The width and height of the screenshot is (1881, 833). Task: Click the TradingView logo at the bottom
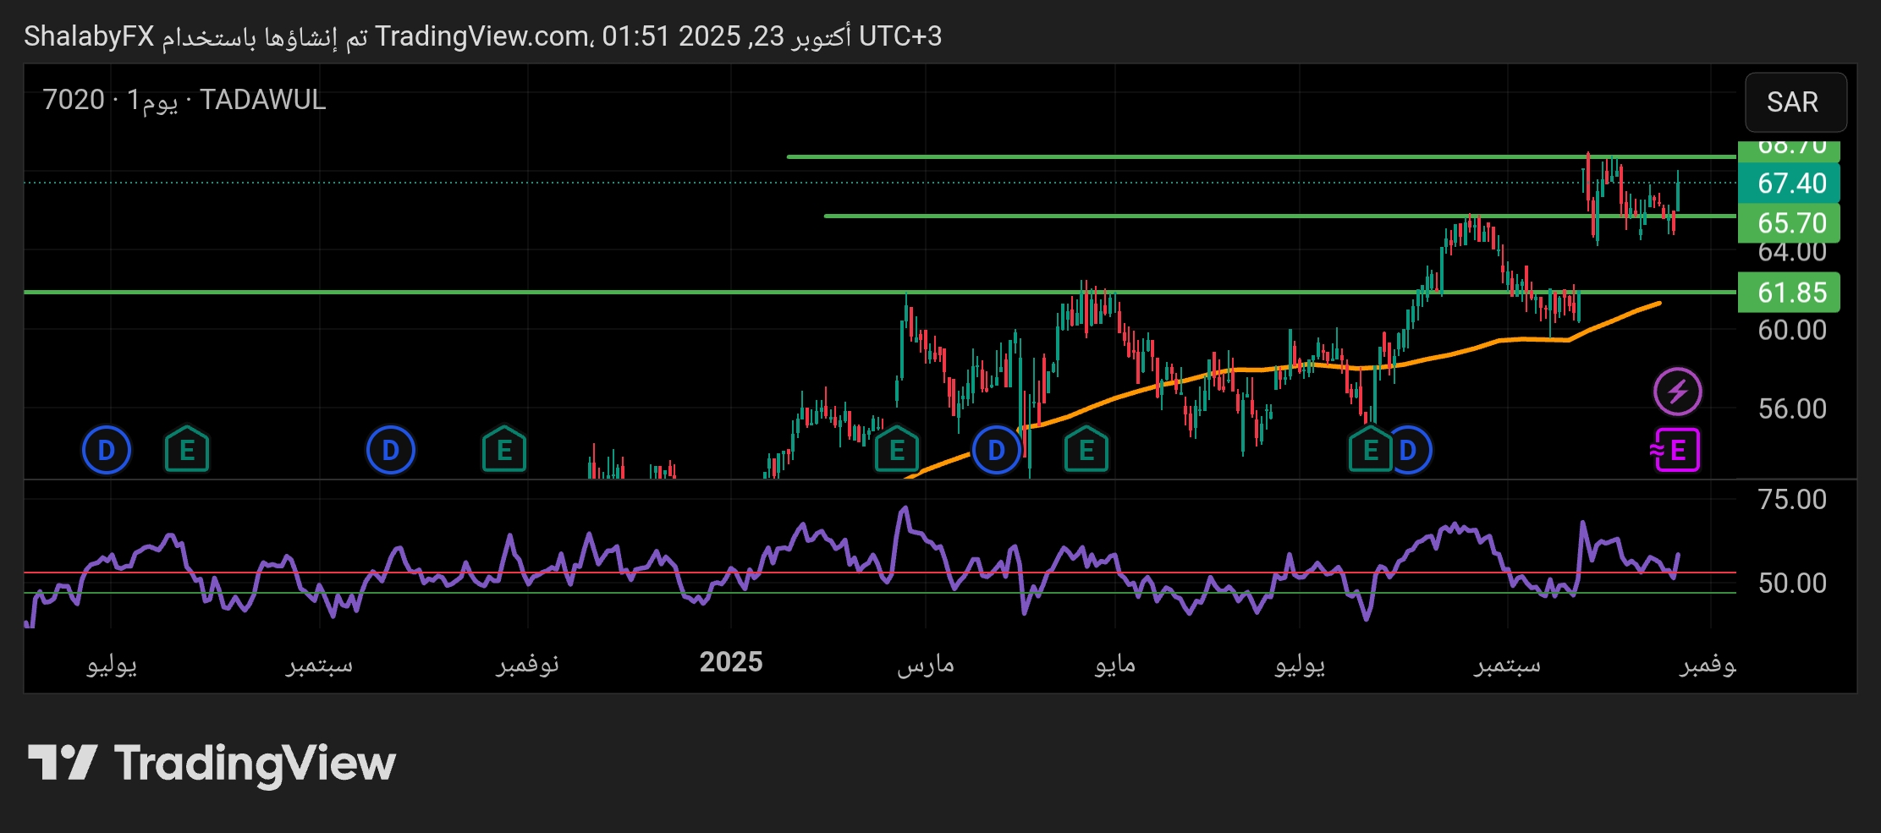click(212, 763)
